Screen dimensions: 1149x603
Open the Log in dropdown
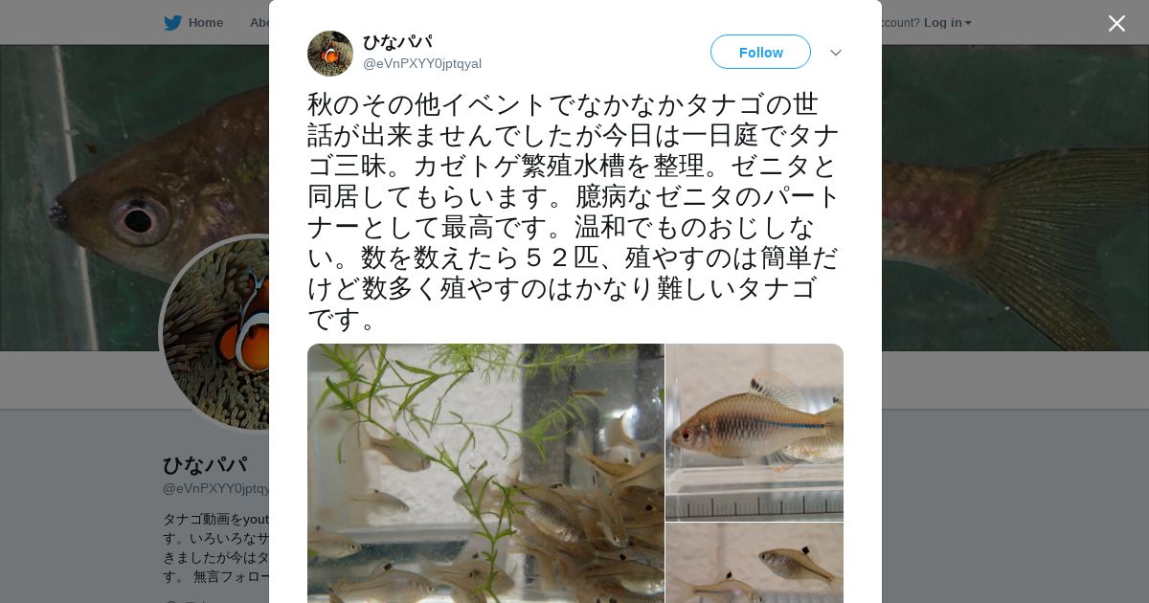pyautogui.click(x=947, y=22)
